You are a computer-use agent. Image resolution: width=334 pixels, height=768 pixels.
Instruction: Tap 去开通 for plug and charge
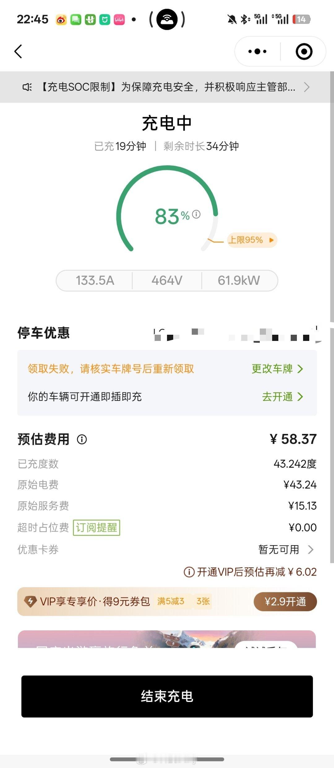tap(282, 397)
